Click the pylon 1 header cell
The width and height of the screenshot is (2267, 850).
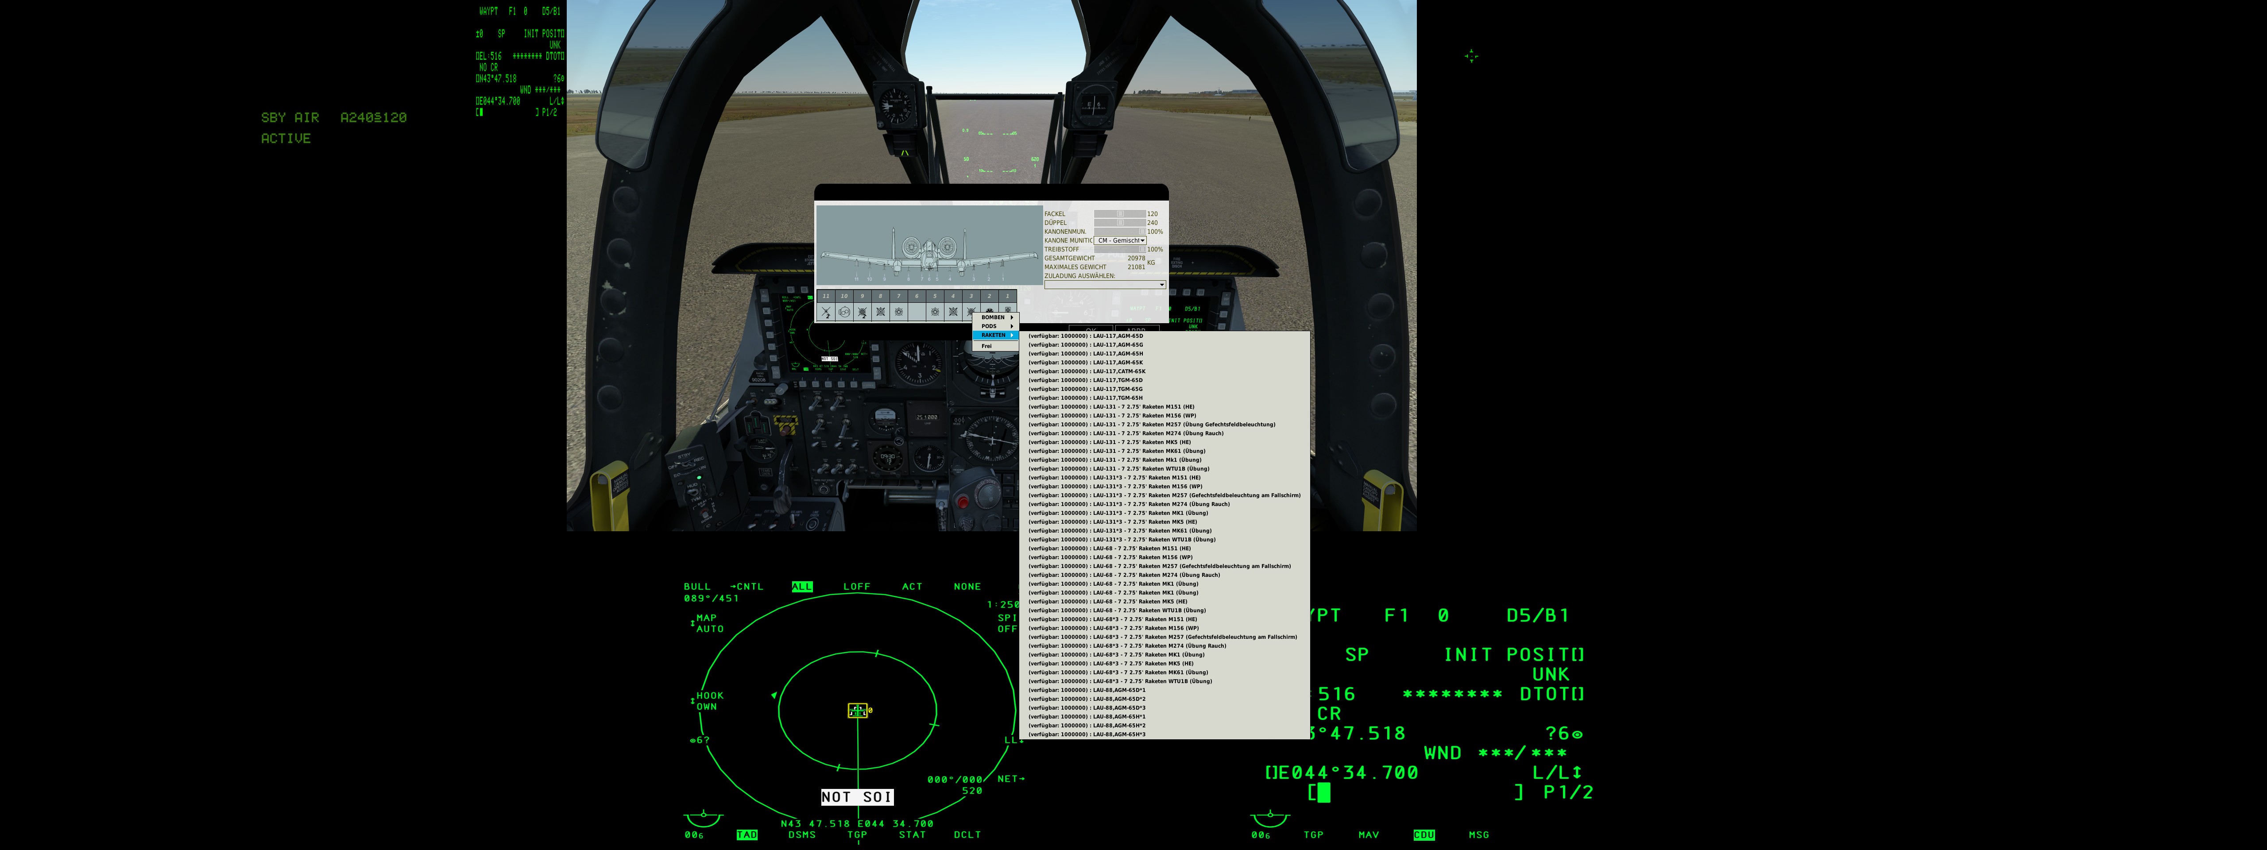(1008, 297)
